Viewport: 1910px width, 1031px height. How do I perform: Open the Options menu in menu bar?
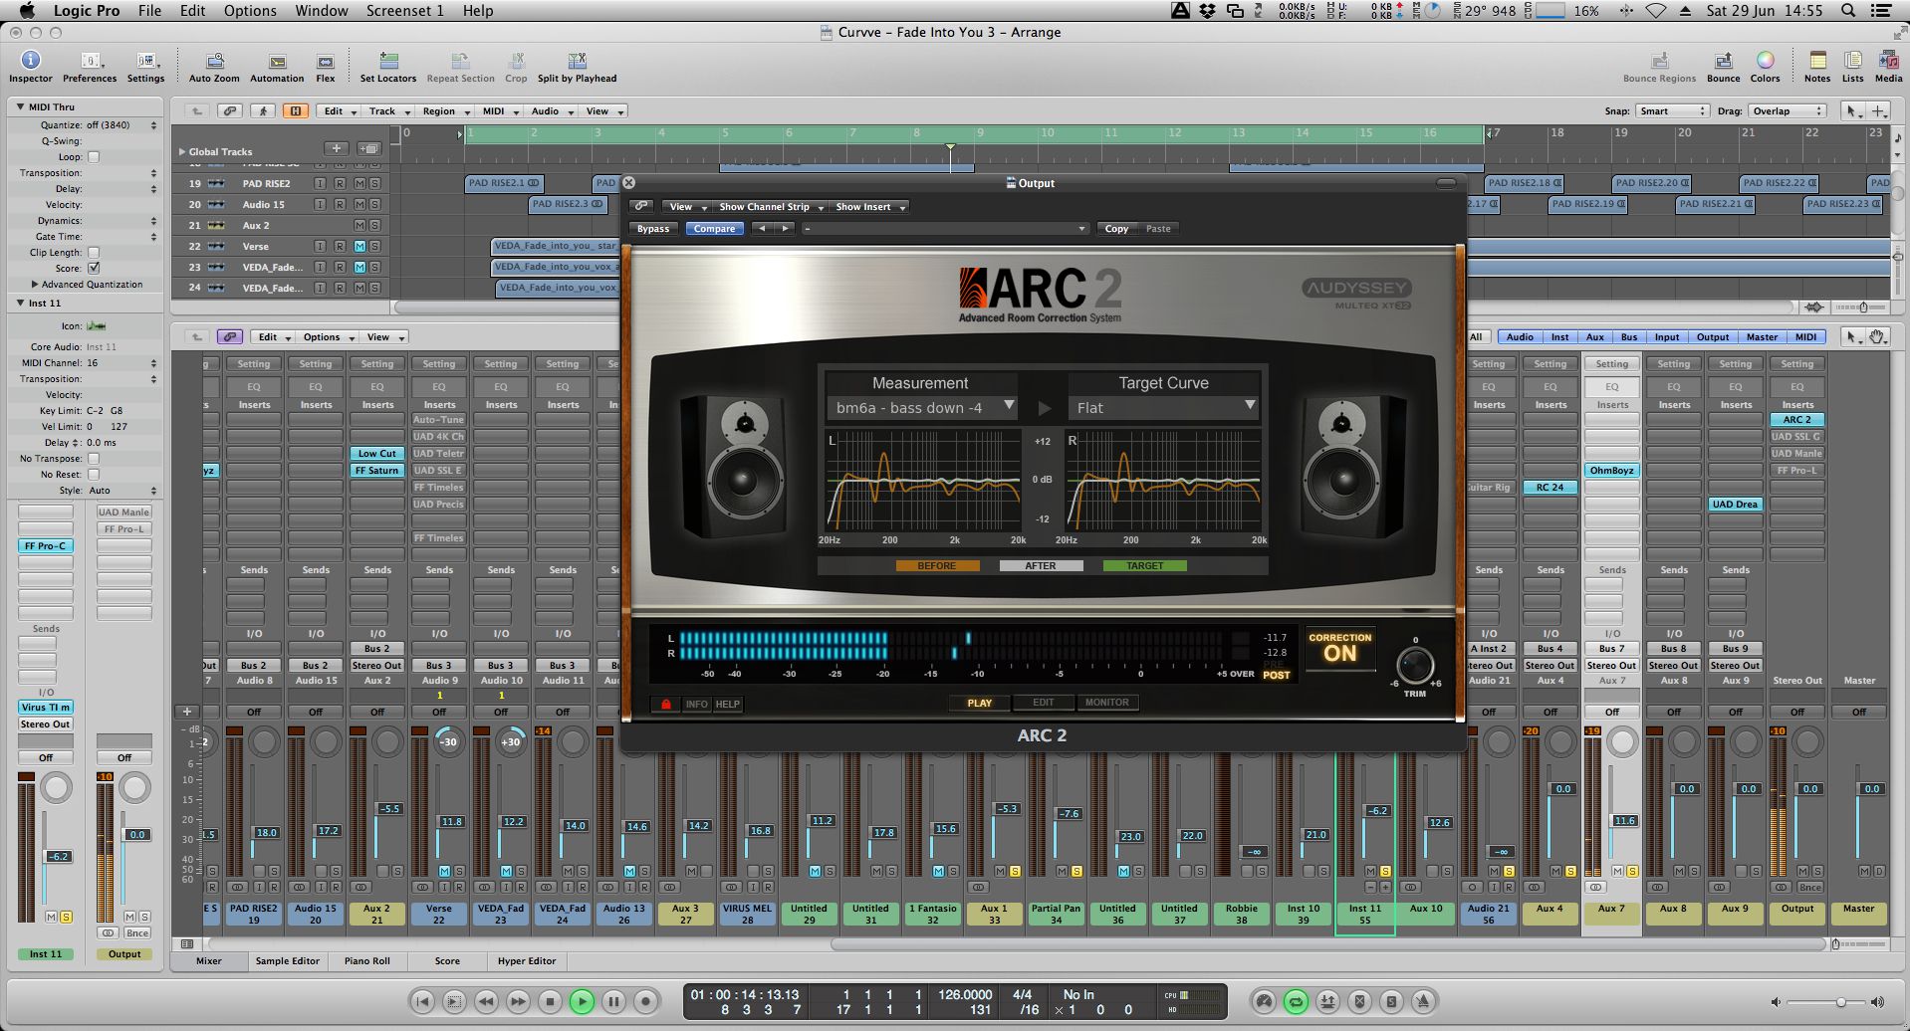click(x=250, y=10)
